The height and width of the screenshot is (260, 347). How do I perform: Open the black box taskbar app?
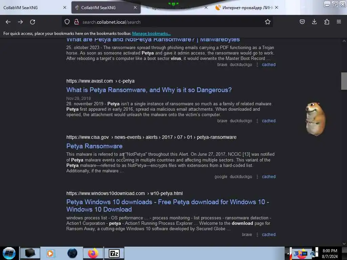[x=30, y=253]
